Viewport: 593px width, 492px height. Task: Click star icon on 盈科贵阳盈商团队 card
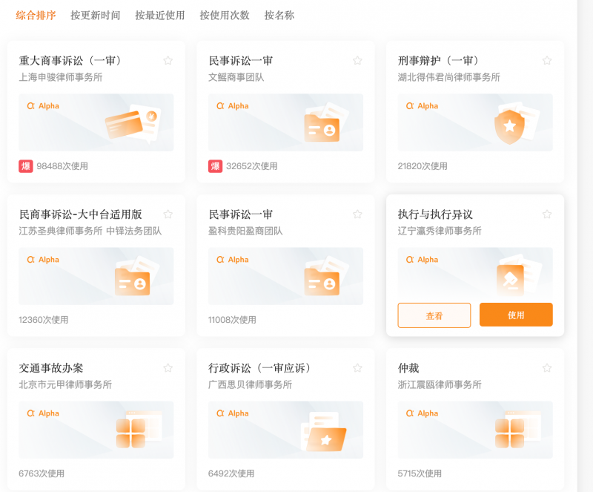coord(357,214)
